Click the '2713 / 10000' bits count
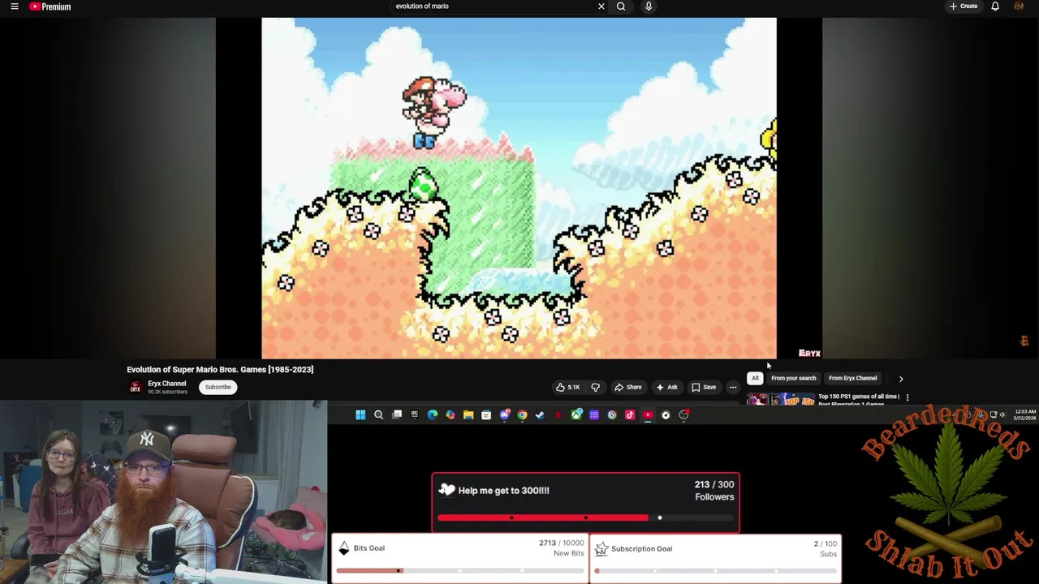This screenshot has width=1039, height=584. (561, 543)
